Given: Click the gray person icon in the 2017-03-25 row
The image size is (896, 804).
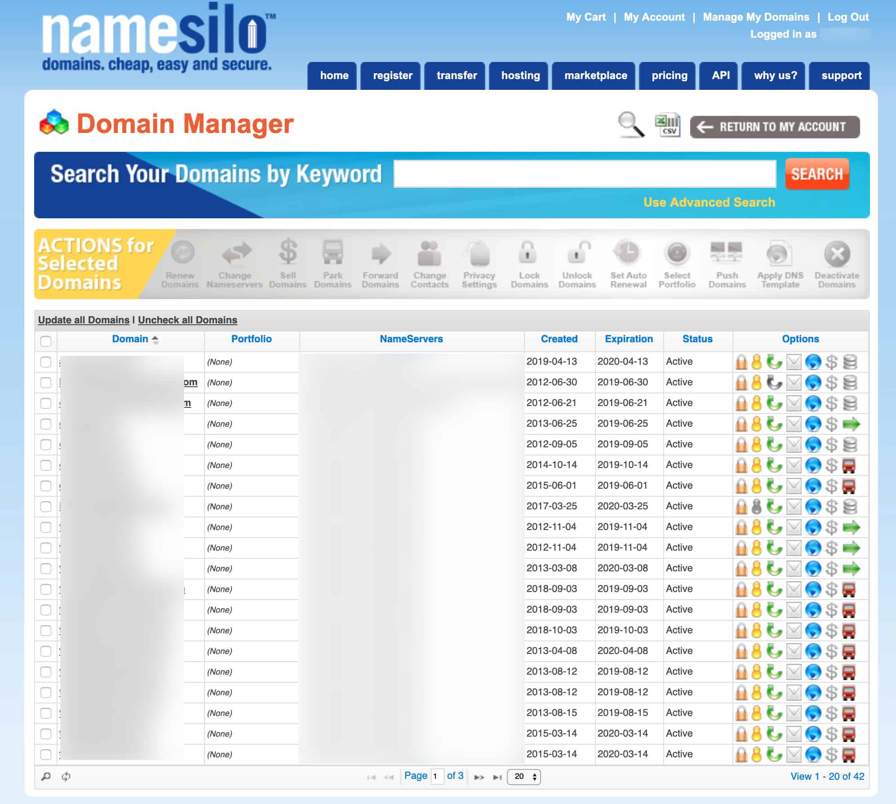Looking at the screenshot, I should point(757,507).
